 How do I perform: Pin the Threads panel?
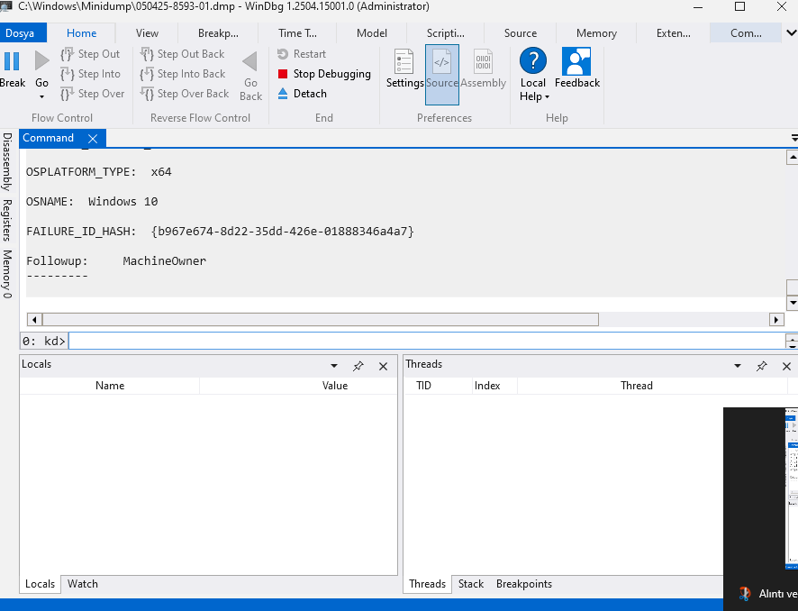point(762,366)
